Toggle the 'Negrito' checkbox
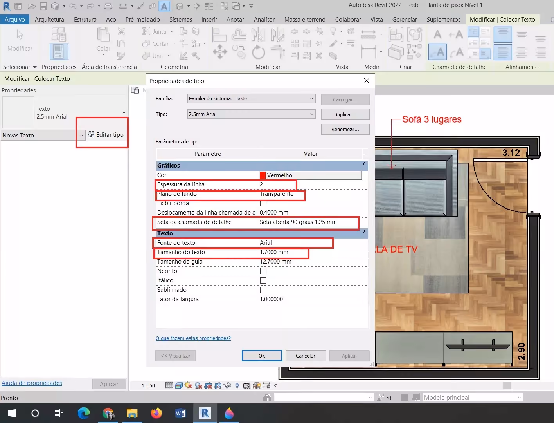 pyautogui.click(x=263, y=271)
